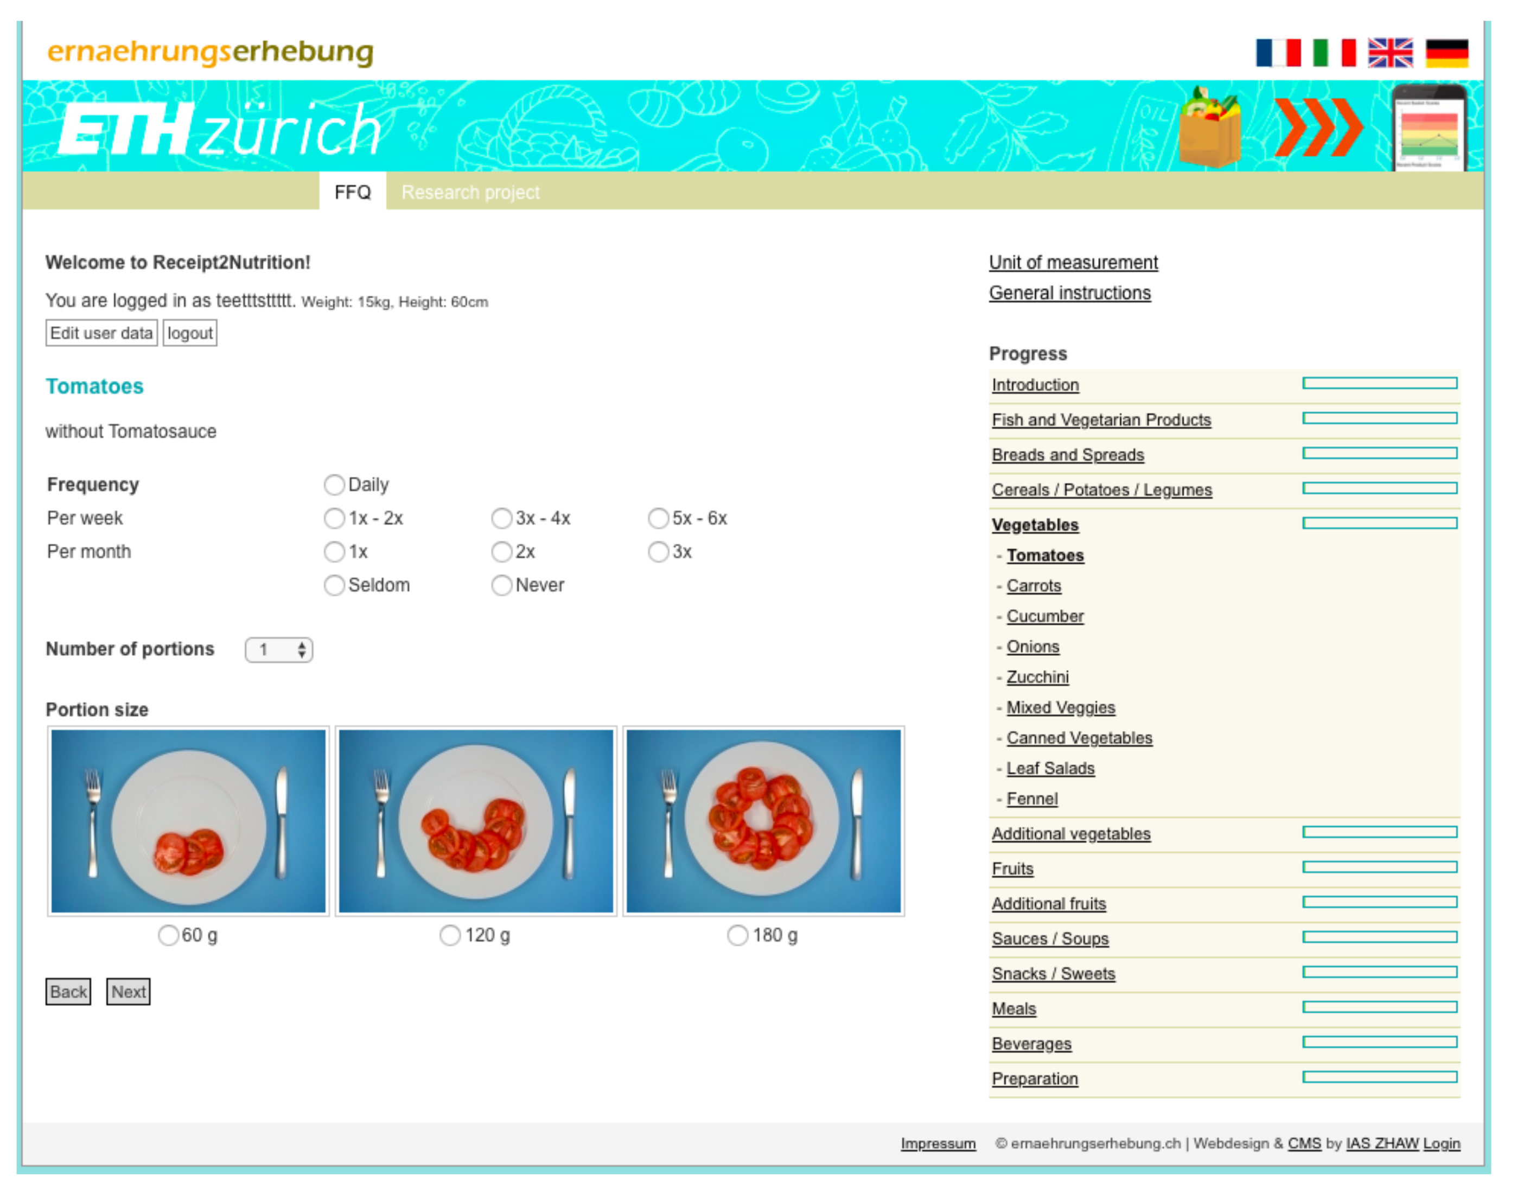
Task: Click the Edit user data button
Action: pos(101,333)
